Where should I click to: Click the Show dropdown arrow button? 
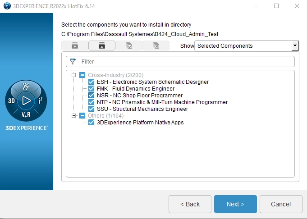295,46
